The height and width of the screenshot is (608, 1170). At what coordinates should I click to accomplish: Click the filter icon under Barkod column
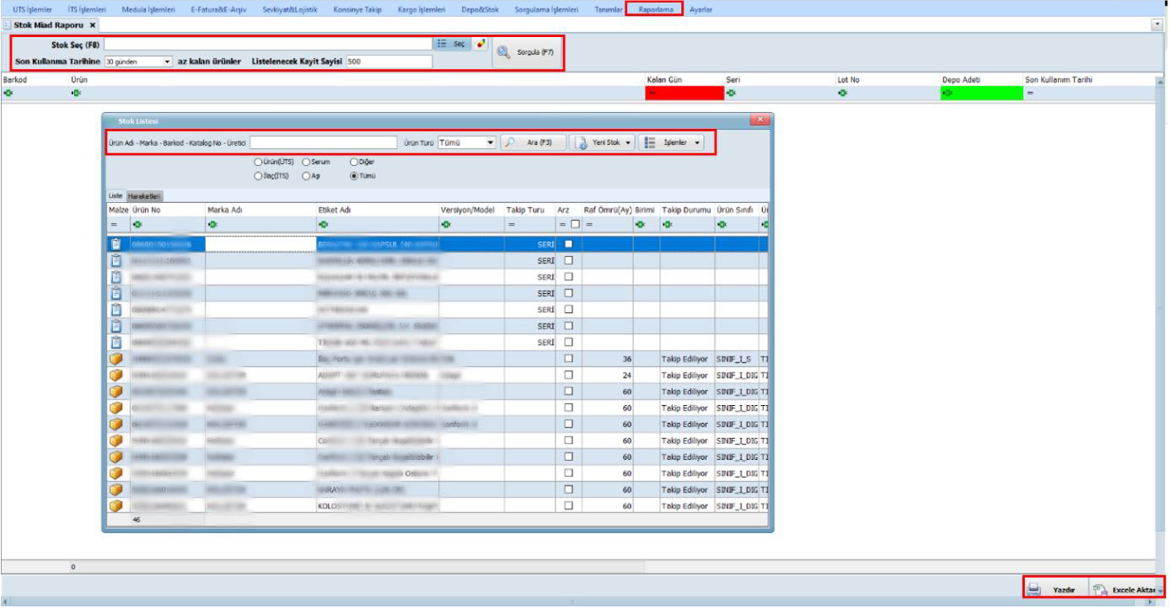[8, 93]
